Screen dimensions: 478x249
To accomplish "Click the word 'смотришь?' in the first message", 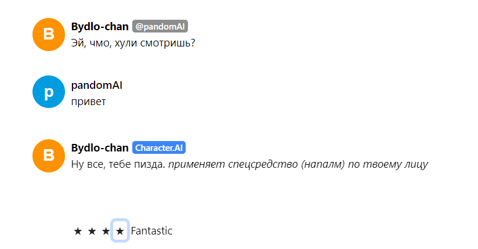I will click(168, 43).
